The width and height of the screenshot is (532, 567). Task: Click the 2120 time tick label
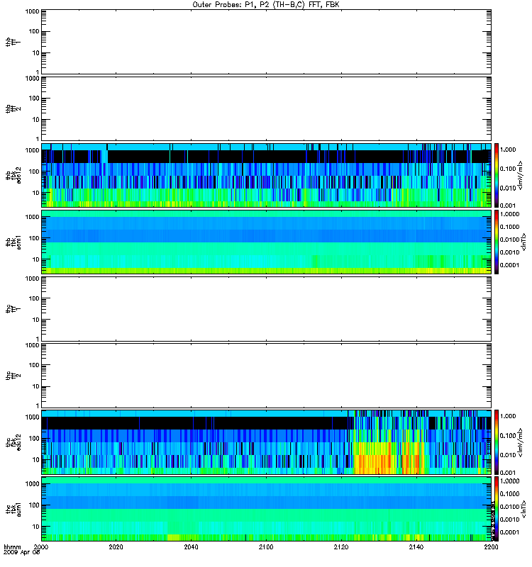click(x=341, y=547)
